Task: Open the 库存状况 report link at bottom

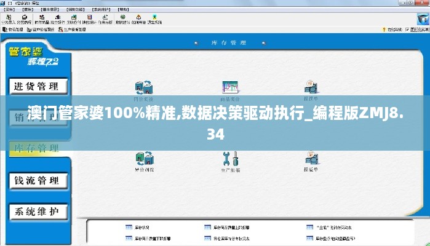Action: point(142,226)
